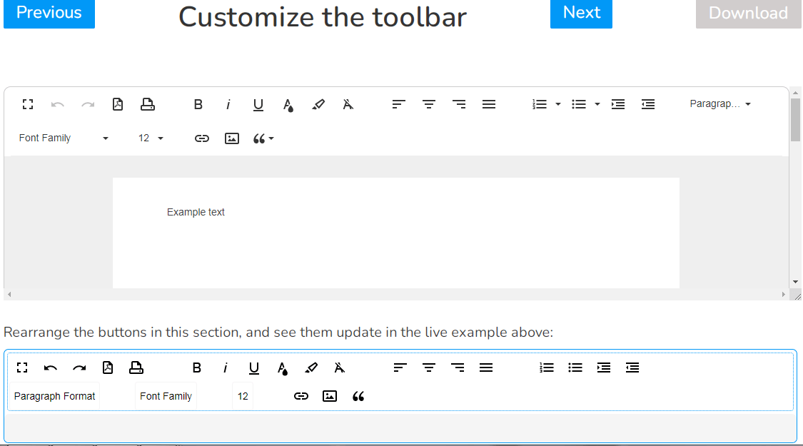The height and width of the screenshot is (446, 803).
Task: Open the Font Family dropdown
Action: tap(63, 138)
